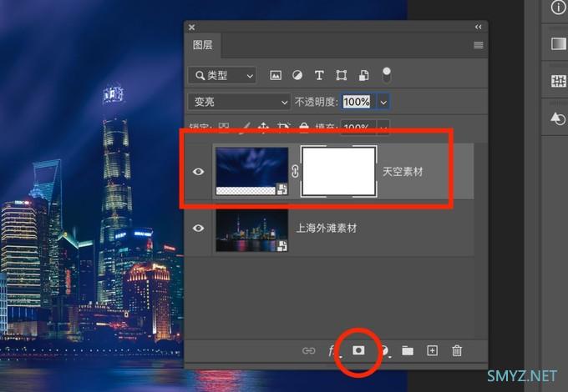
Task: Filter layers by pixel image icon
Action: [x=276, y=76]
